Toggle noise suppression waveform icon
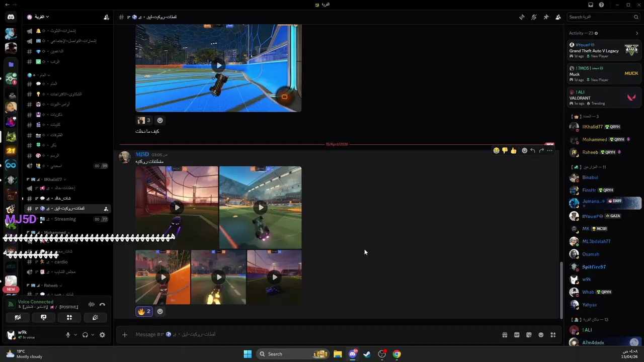 click(x=92, y=304)
